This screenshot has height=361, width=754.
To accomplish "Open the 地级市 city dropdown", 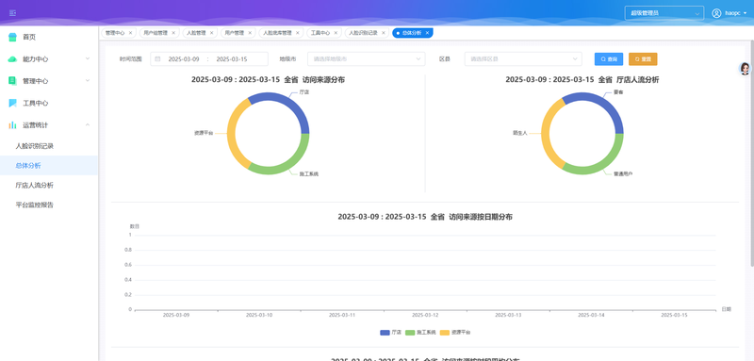I will (367, 59).
